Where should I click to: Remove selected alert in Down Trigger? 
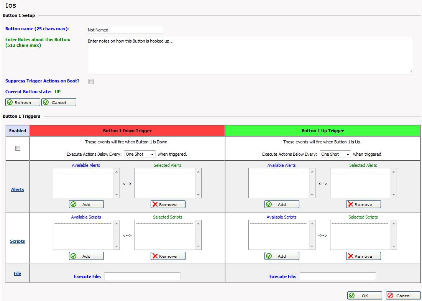pos(168,204)
